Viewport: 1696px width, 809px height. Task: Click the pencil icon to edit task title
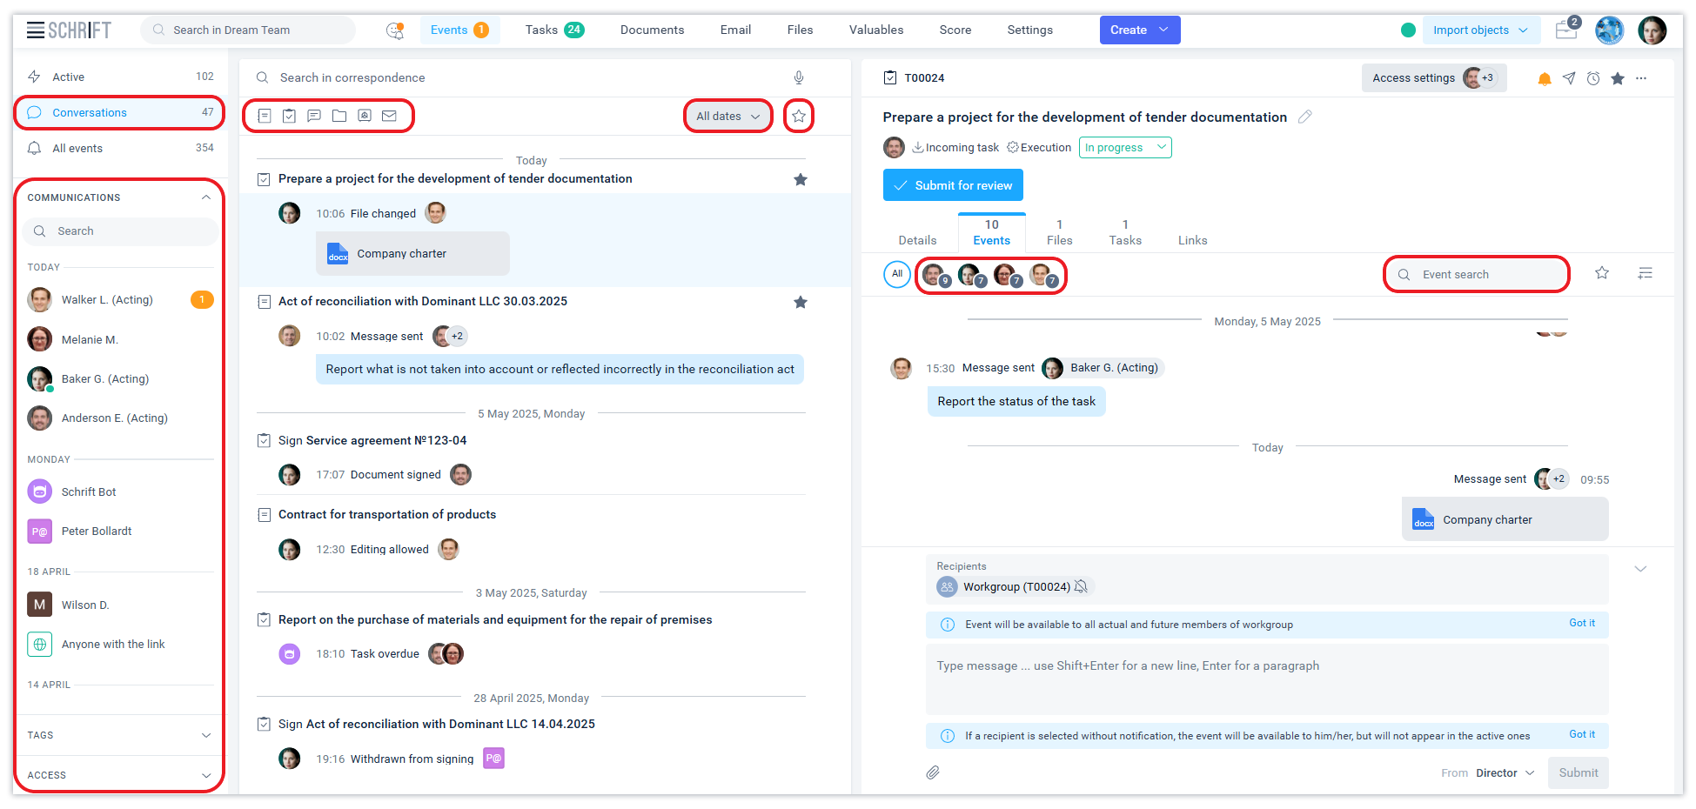pyautogui.click(x=1304, y=117)
